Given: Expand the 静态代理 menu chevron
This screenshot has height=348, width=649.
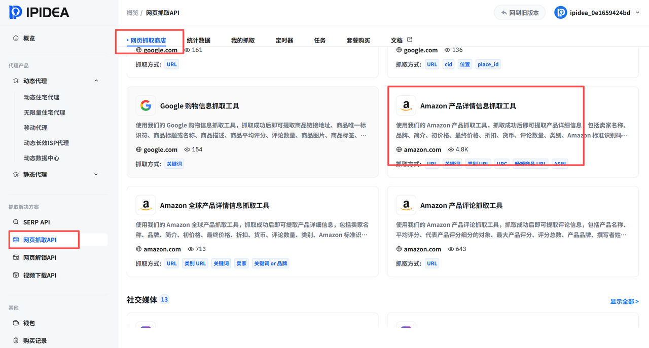Looking at the screenshot, I should click(x=96, y=174).
